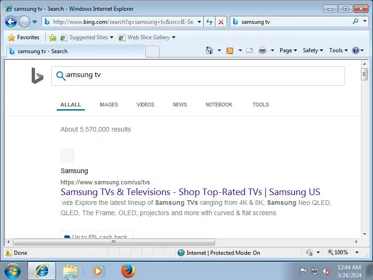Open the Safety menu
Viewport: 373px width, 280px height.
click(x=313, y=50)
